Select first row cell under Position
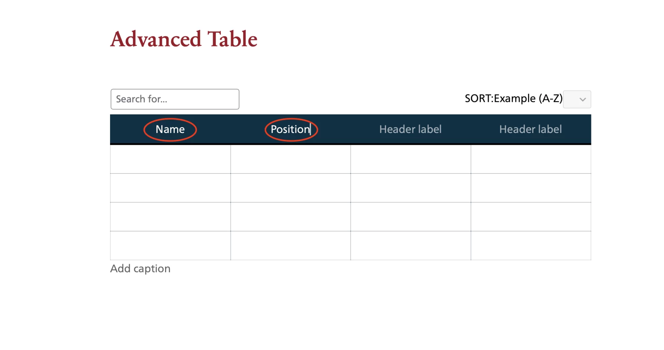The height and width of the screenshot is (350, 664). pos(290,159)
